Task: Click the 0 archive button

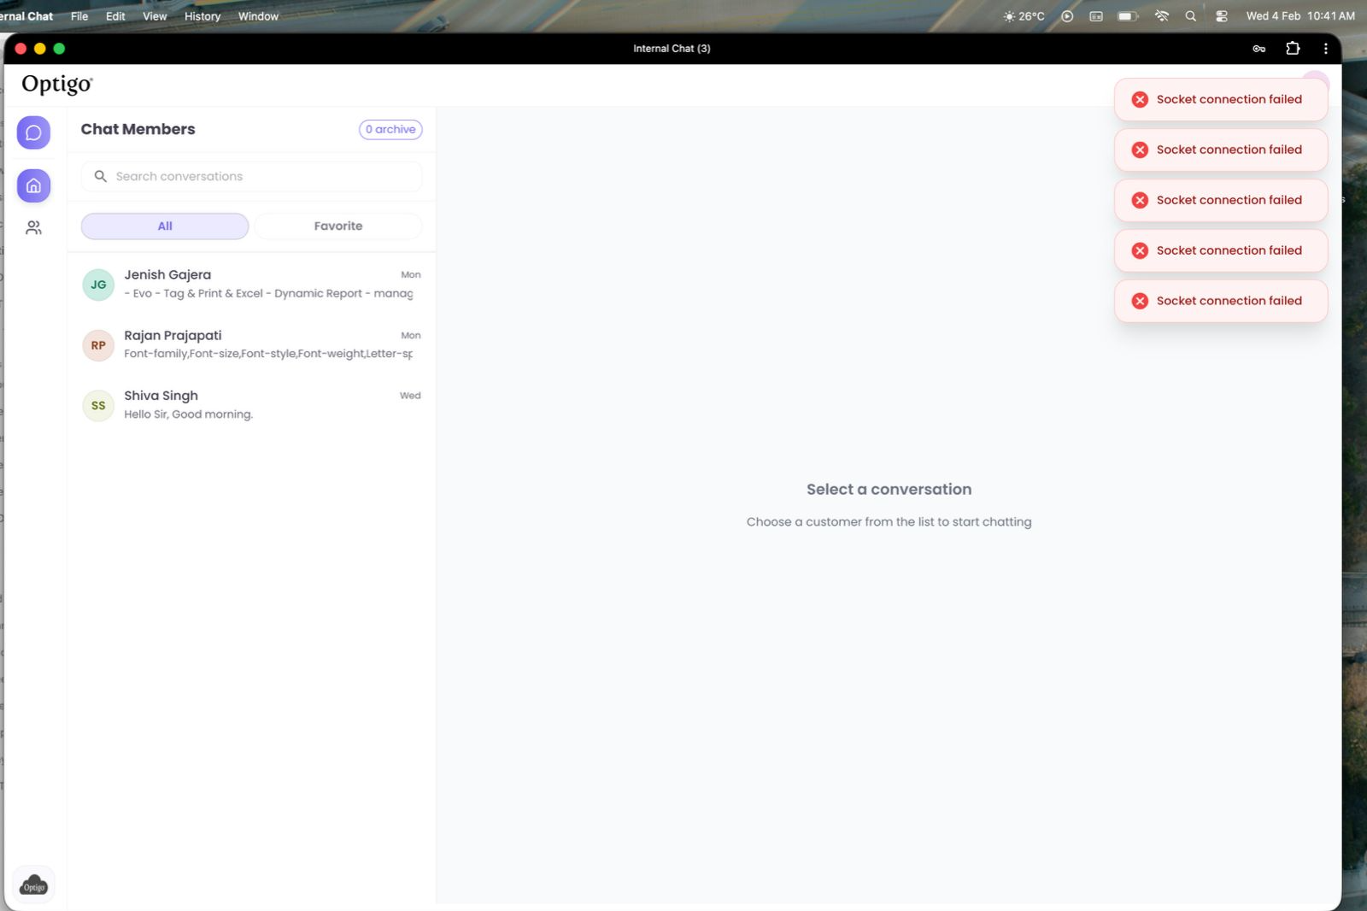Action: click(390, 129)
